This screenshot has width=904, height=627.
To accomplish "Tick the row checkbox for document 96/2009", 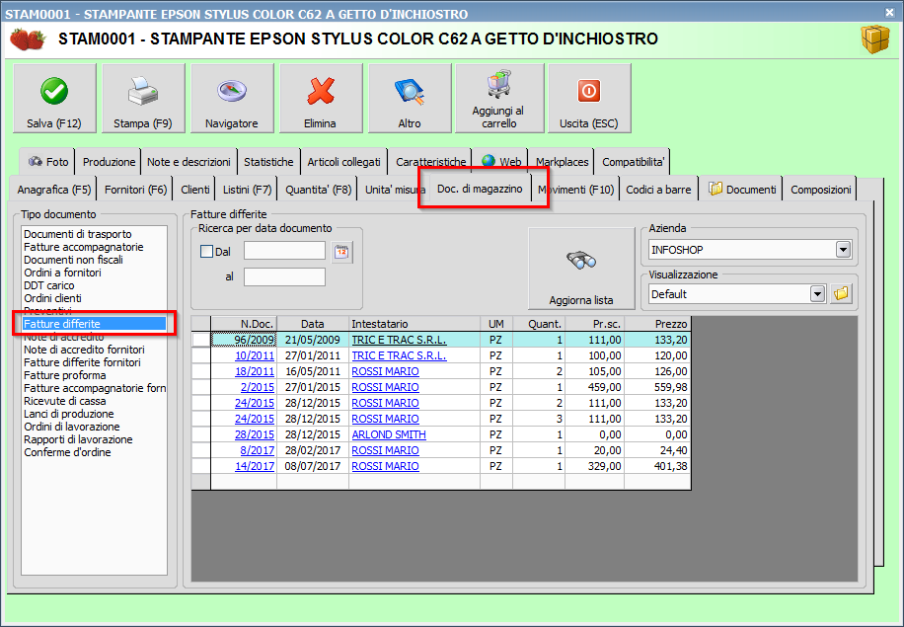I will 201,340.
